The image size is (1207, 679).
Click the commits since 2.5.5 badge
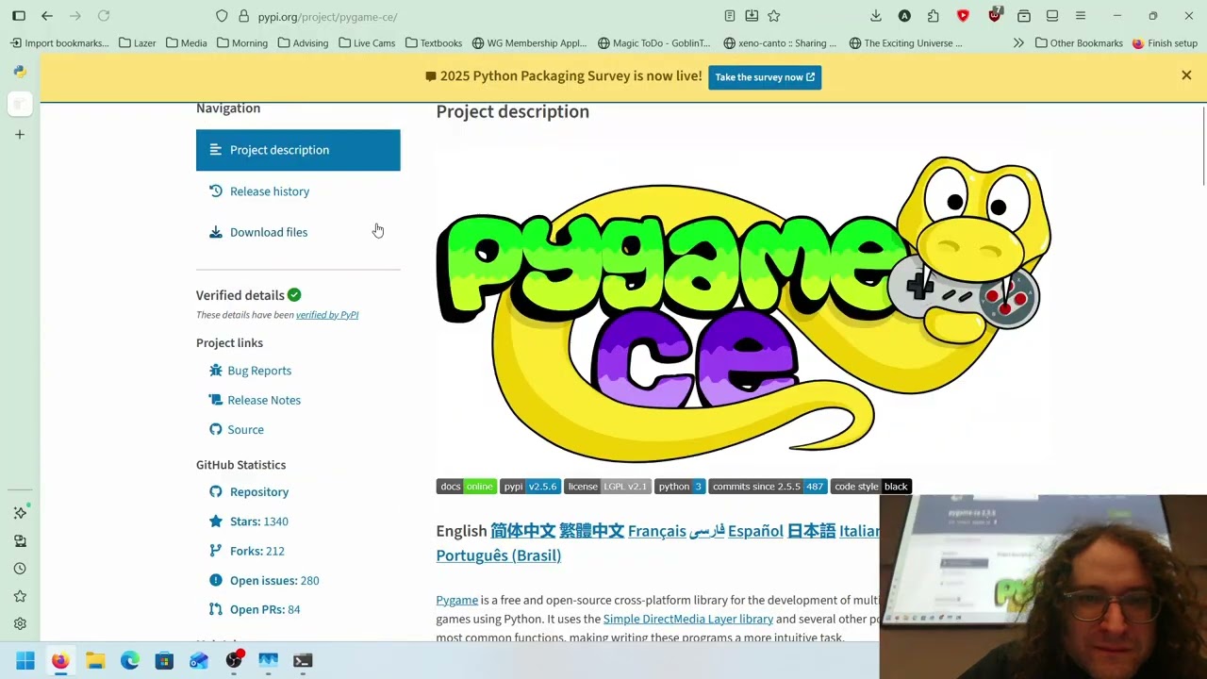[x=768, y=487]
